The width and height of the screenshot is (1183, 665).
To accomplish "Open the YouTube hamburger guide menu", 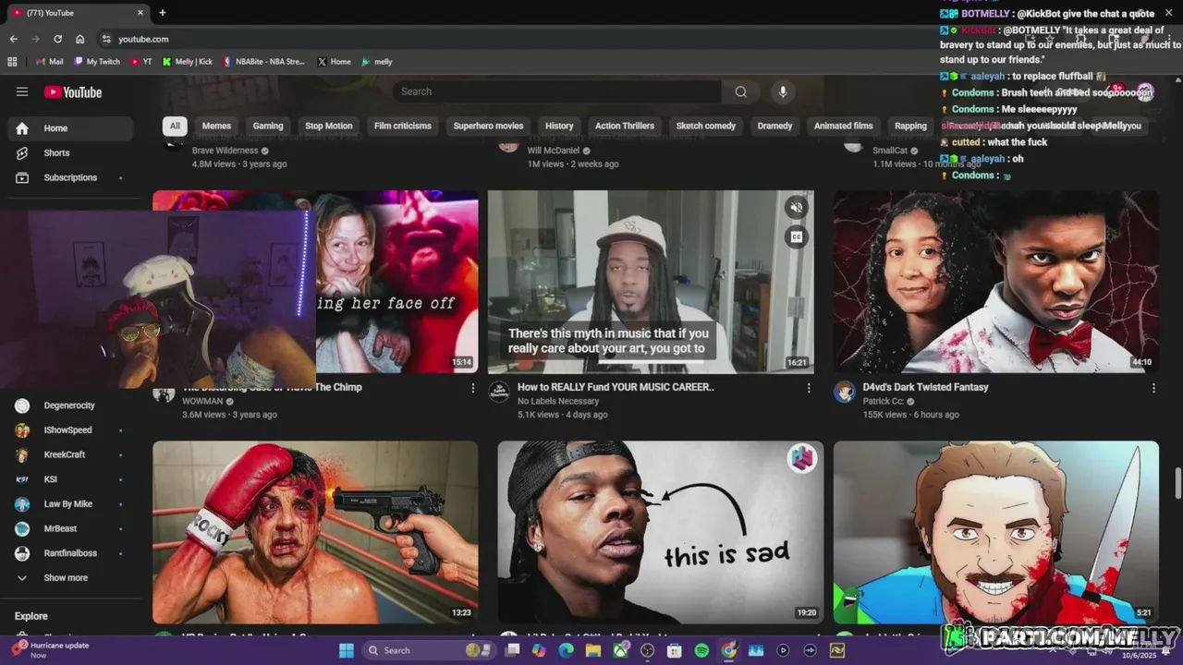I will [x=22, y=91].
